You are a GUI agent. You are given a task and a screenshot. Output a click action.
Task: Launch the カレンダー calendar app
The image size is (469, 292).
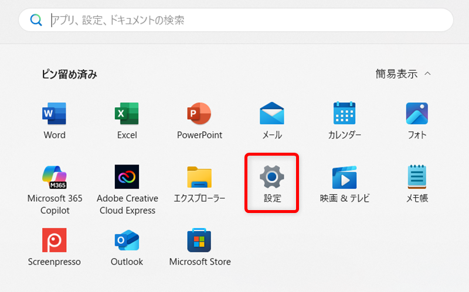tap(344, 113)
